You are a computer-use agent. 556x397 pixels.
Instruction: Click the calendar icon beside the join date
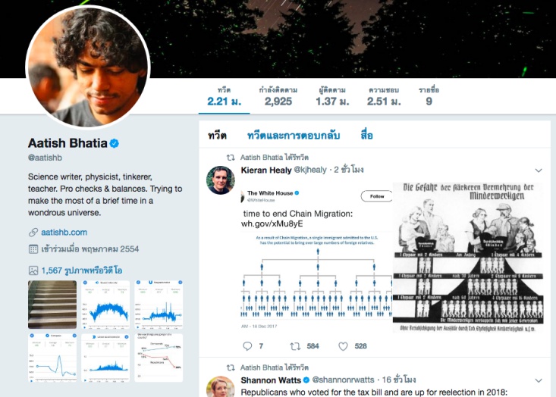[x=33, y=249]
